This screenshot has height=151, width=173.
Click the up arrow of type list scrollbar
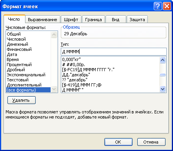[163, 60]
